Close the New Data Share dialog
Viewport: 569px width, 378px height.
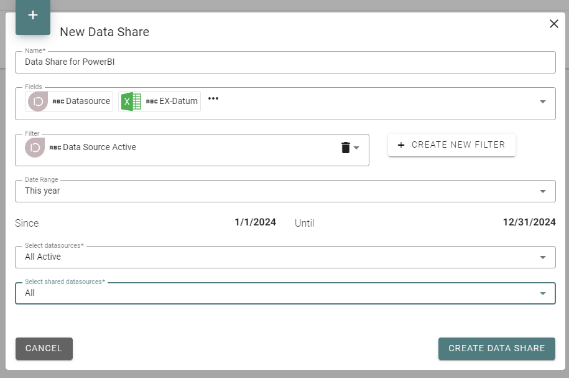coord(553,24)
